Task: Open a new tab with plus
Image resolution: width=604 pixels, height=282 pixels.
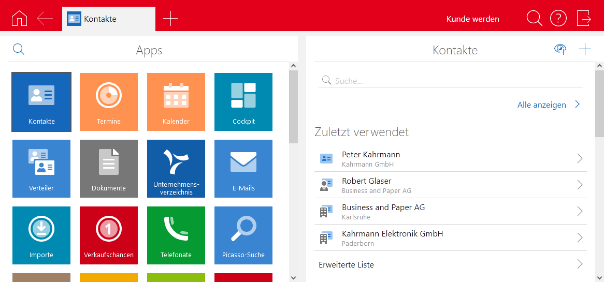Action: 170,19
